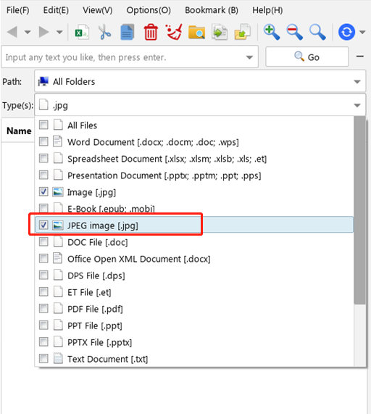
Task: Click the blue copy document icon
Action: [x=128, y=32]
